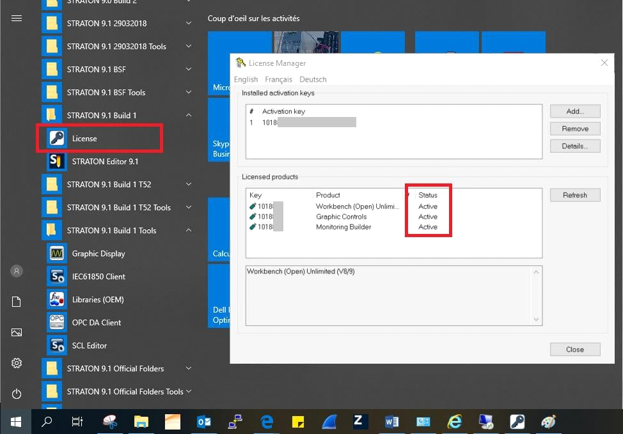Viewport: 623px width, 434px height.
Task: Click scroll-down arrow in the description box
Action: click(536, 320)
